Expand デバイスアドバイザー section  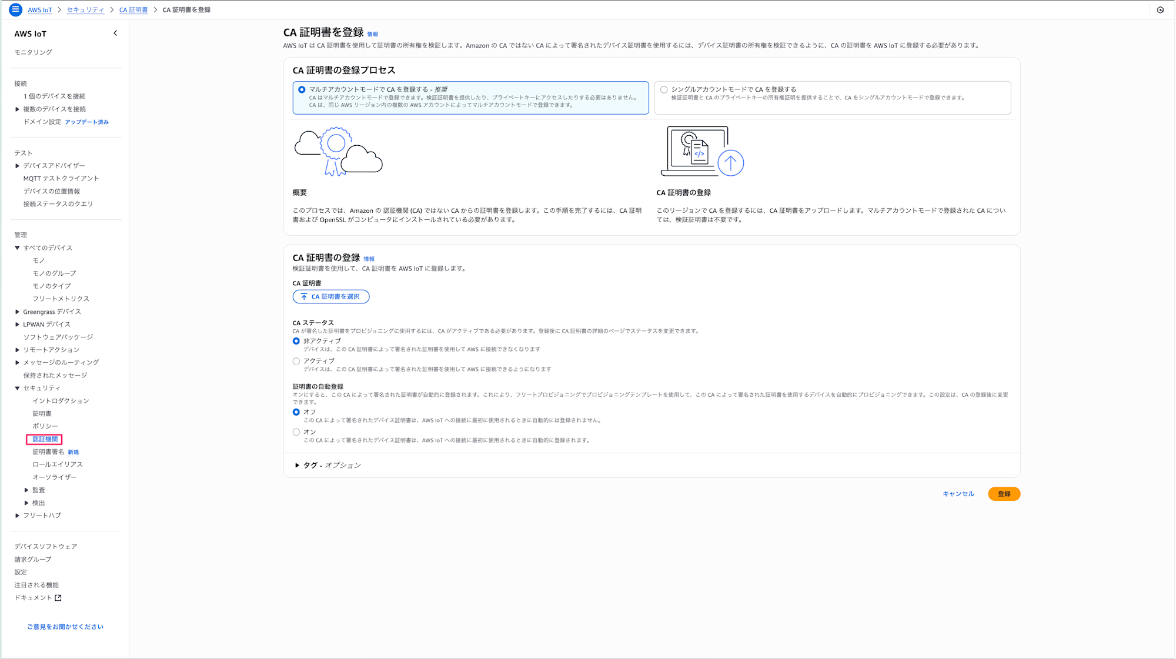pyautogui.click(x=17, y=166)
